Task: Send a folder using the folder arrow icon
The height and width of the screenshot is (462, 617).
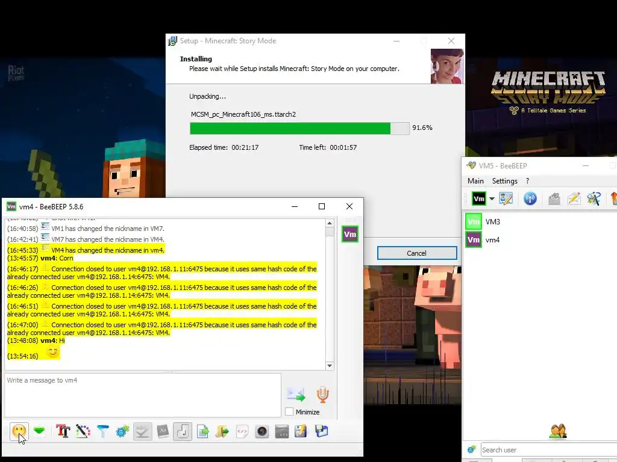Action: coord(222,432)
